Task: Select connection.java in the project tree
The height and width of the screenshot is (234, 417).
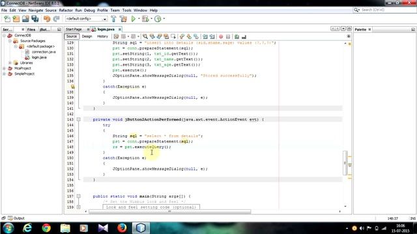Action: point(44,52)
